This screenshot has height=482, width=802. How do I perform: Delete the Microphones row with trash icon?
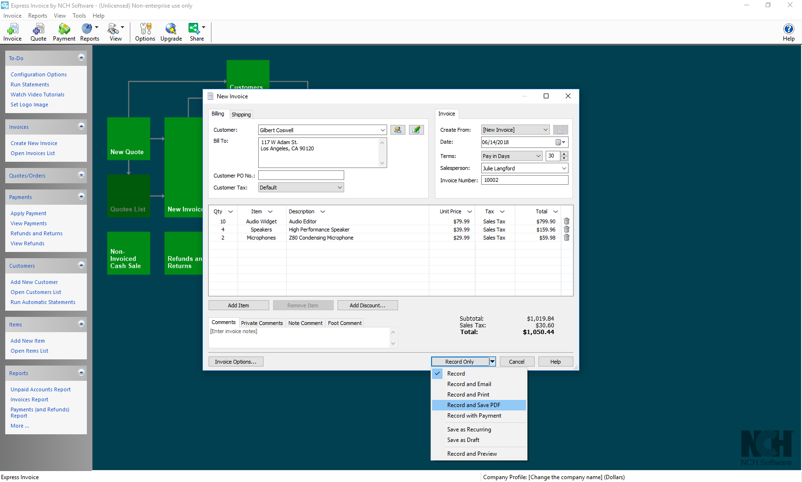point(567,238)
